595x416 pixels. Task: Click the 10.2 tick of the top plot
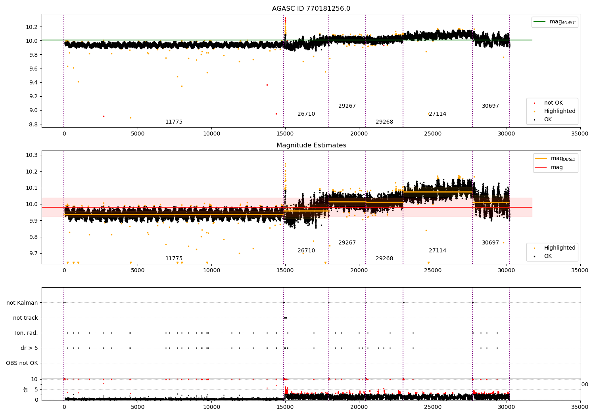[x=32, y=27]
